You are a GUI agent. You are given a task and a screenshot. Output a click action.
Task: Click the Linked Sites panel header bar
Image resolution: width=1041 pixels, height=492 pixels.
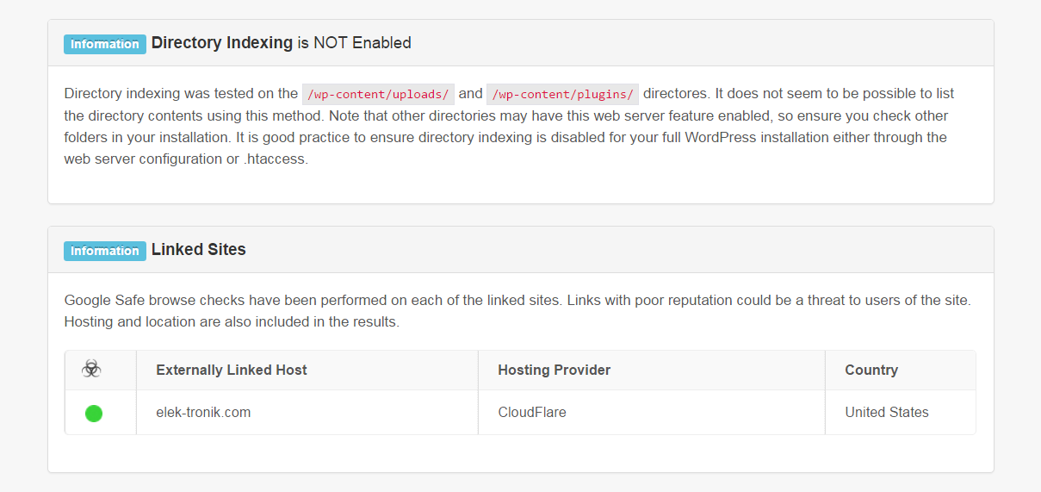521,250
